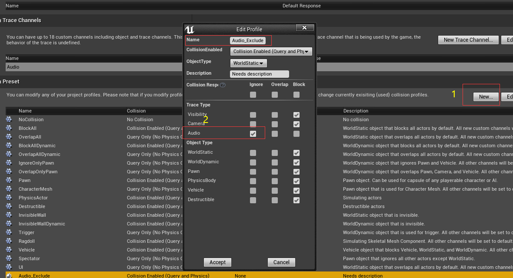Click the OverlapOnlyPawn profile gear icon

pos(9,172)
